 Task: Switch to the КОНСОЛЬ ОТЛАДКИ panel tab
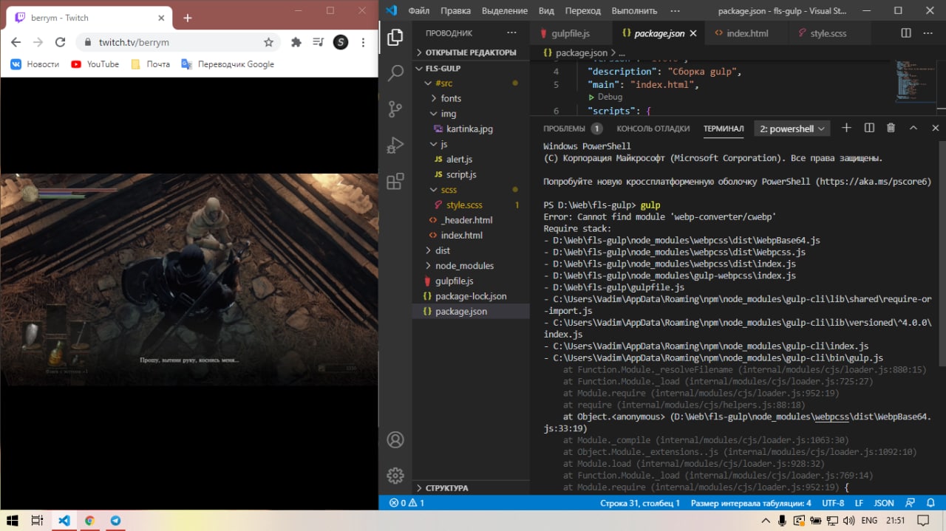(x=653, y=129)
